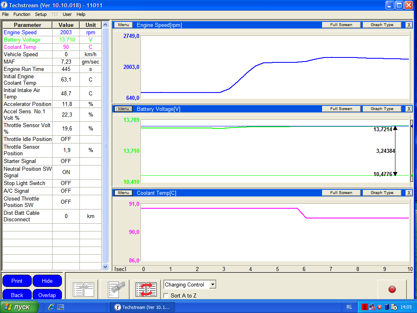Open the User menu

tap(67, 14)
